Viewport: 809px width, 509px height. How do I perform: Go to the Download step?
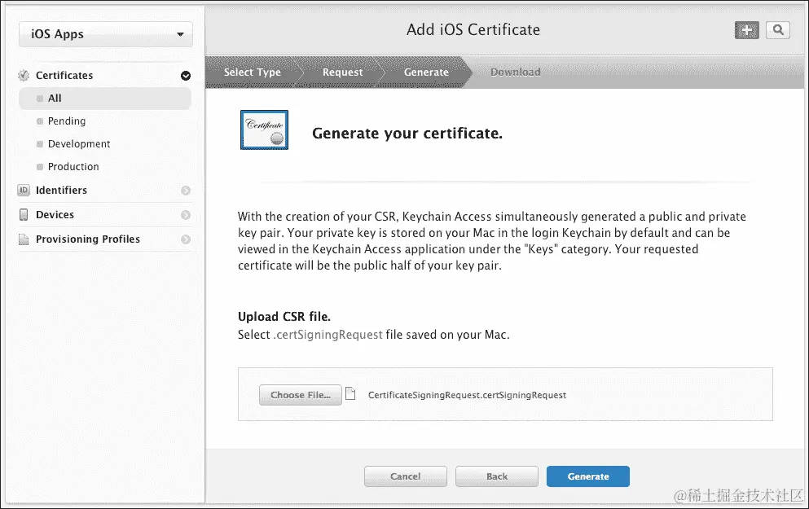click(x=516, y=72)
